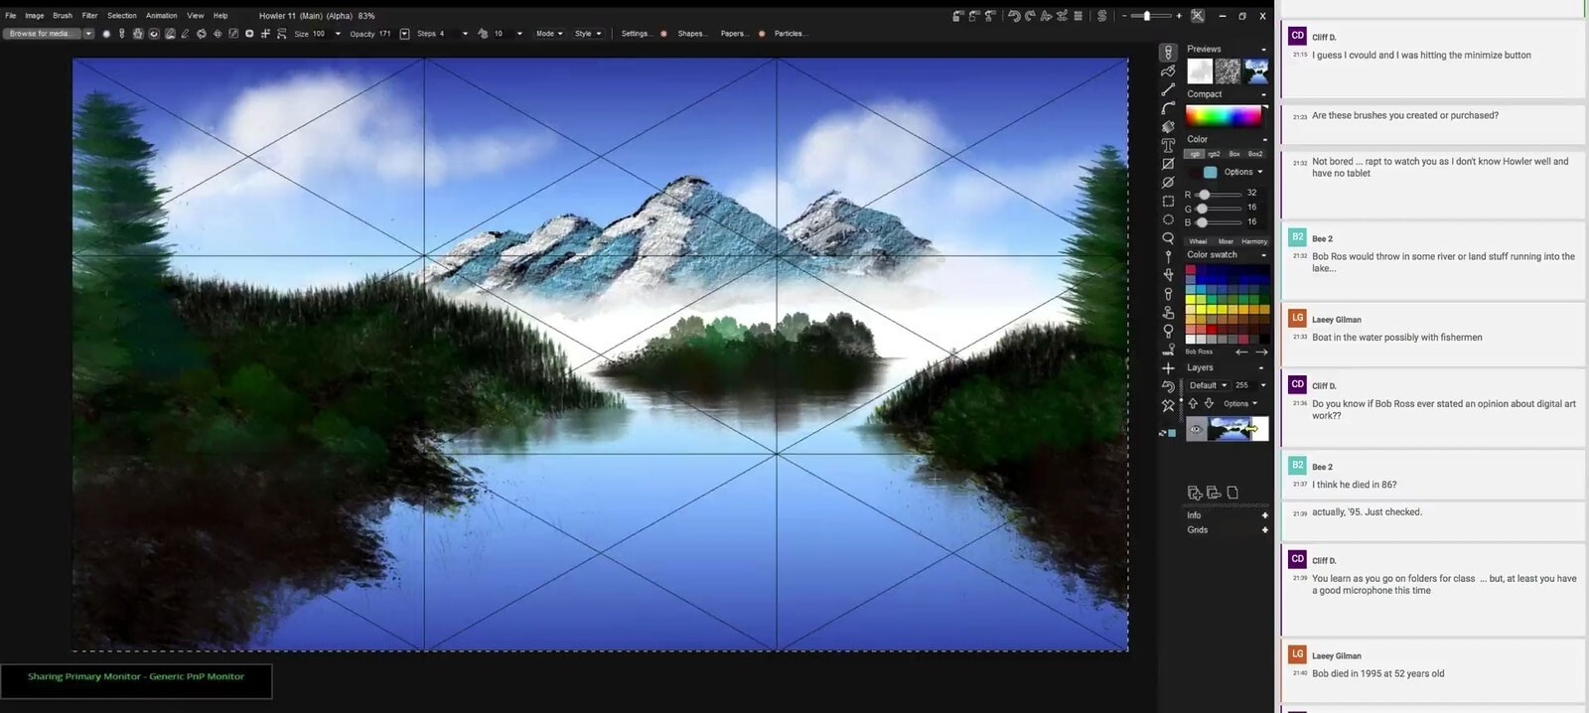Move layer down with the down arrow
1589x713 pixels.
click(x=1209, y=403)
